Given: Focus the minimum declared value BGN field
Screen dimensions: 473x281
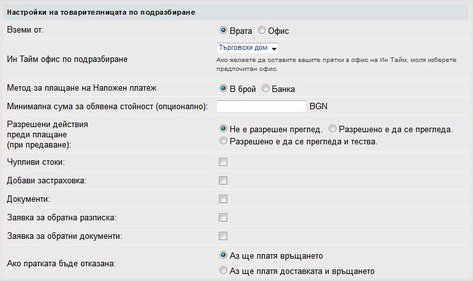Looking at the screenshot, I should pos(262,106).
